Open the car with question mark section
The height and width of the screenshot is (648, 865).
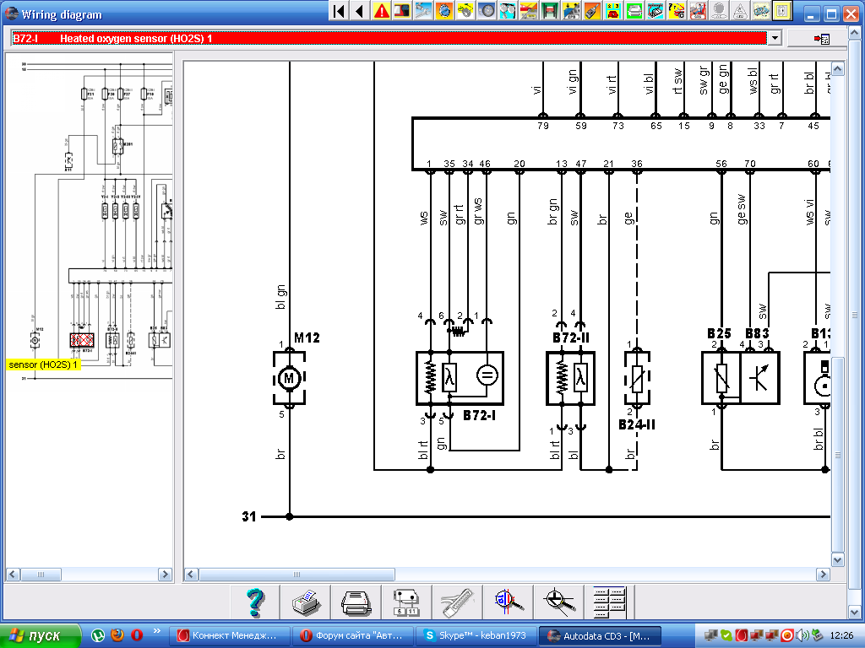[676, 10]
